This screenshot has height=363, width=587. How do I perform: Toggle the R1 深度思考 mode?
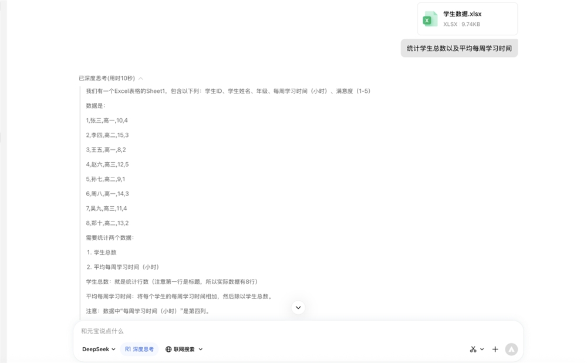click(139, 349)
